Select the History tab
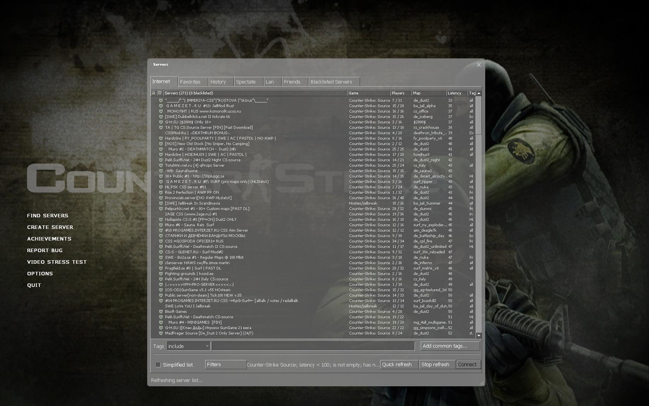Screen dimensions: 649x406 (x=221, y=82)
